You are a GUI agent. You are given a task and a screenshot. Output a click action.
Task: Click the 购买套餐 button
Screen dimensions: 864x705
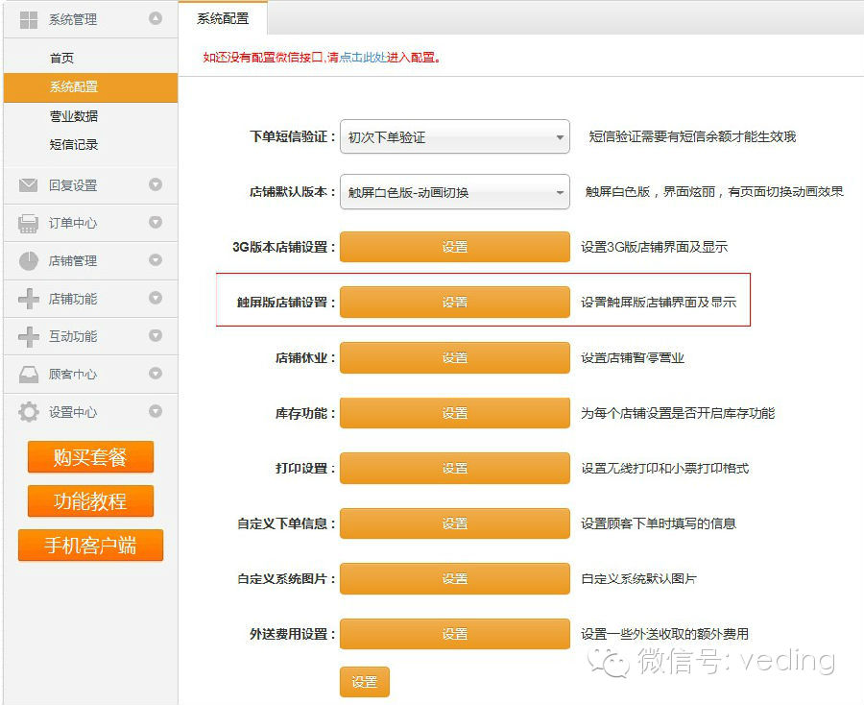[x=90, y=458]
